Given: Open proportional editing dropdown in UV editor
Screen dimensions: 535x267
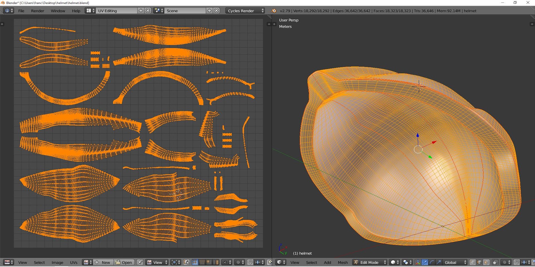Looking at the screenshot, I should click(x=239, y=262).
